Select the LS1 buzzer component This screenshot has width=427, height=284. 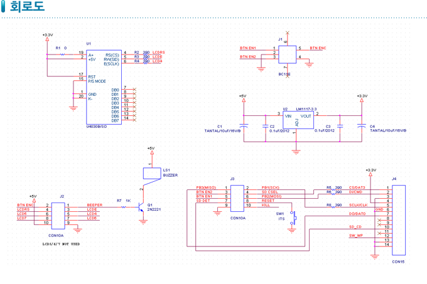coord(151,172)
